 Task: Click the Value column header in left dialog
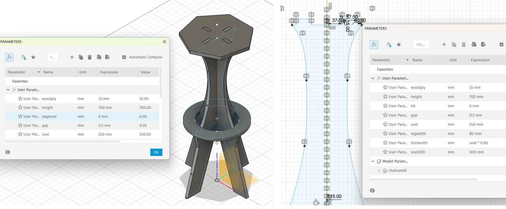[x=148, y=72]
